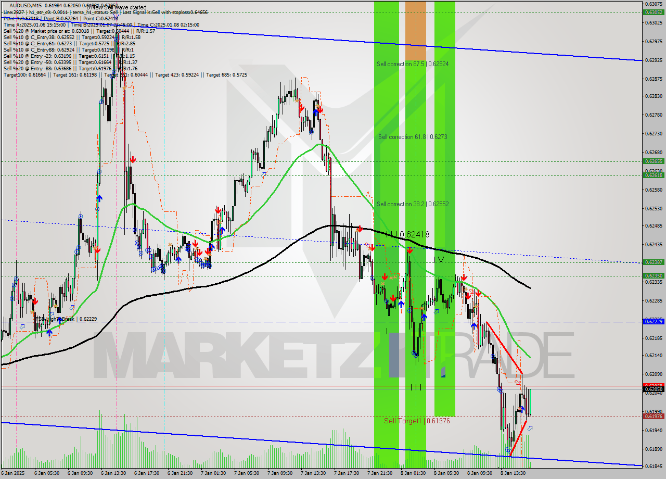The width and height of the screenshot is (666, 479).
Task: Click the '| | | 0.62418' wave label
Action: 407,235
